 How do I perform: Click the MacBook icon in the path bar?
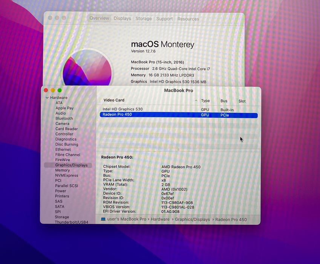click(x=103, y=219)
